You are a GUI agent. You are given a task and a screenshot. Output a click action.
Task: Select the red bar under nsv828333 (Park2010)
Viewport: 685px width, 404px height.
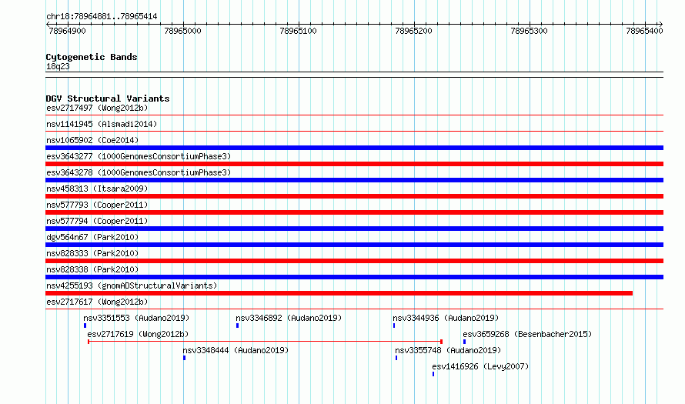coord(354,261)
